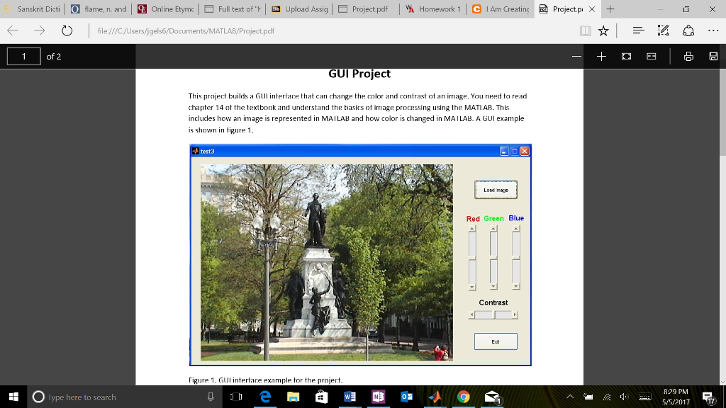Refresh the Project.pdf page
726x408 pixels.
coord(67,31)
